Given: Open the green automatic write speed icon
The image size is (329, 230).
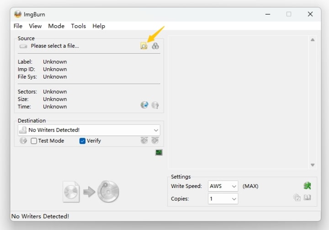Looking at the screenshot, I should 307,186.
